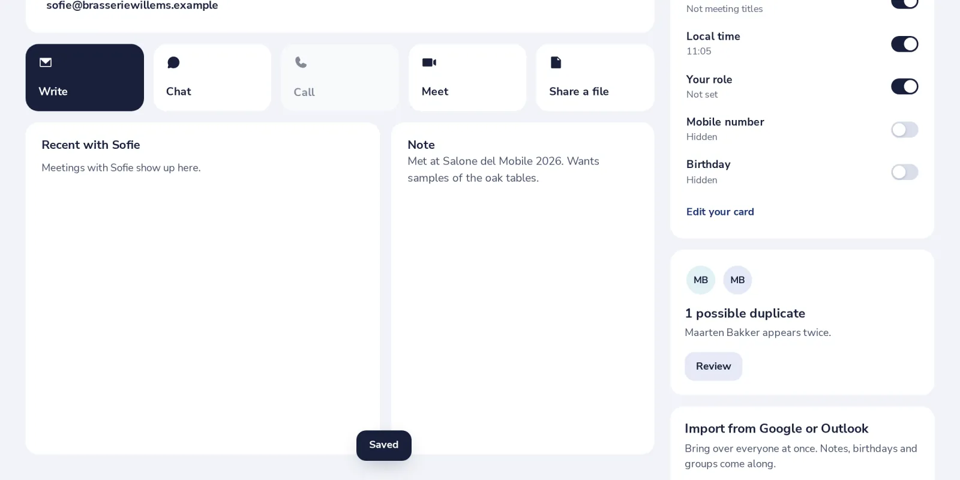
Task: Click Sofie's email address
Action: (x=132, y=5)
